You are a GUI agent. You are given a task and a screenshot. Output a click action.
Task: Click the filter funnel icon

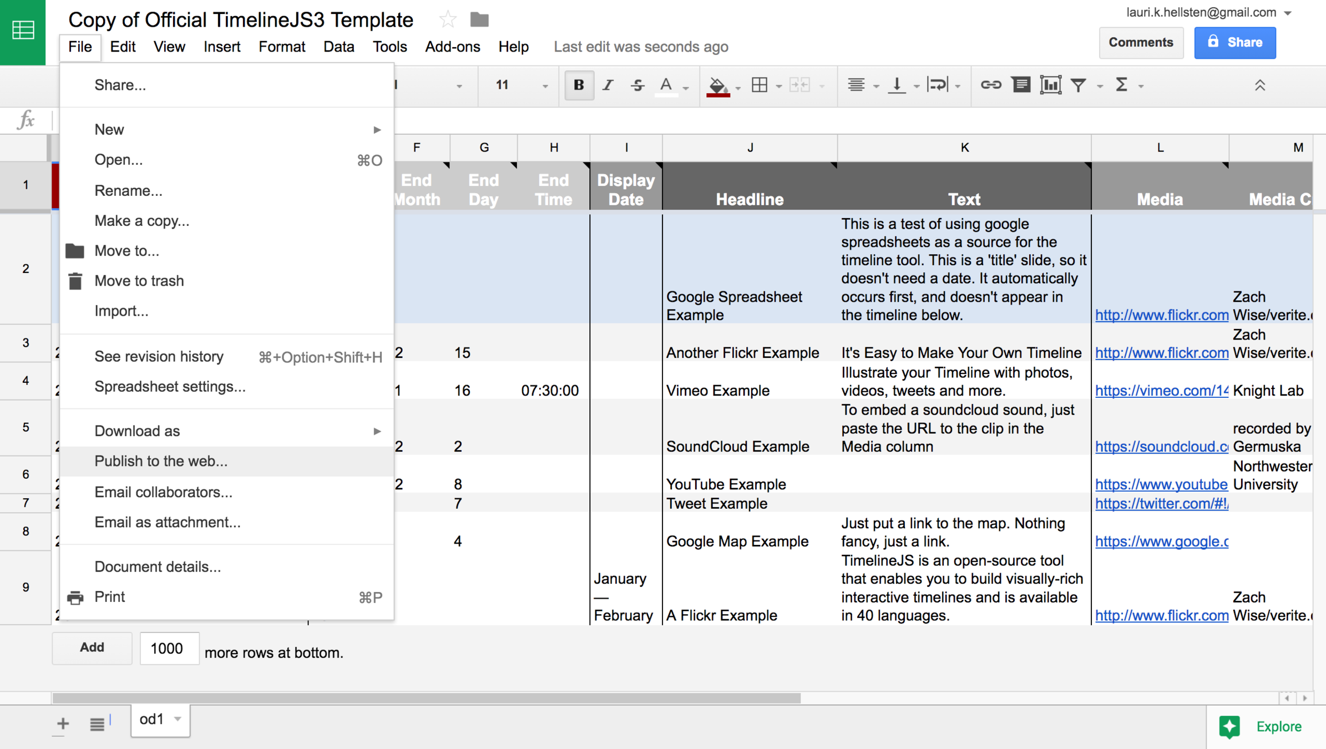[x=1079, y=85]
